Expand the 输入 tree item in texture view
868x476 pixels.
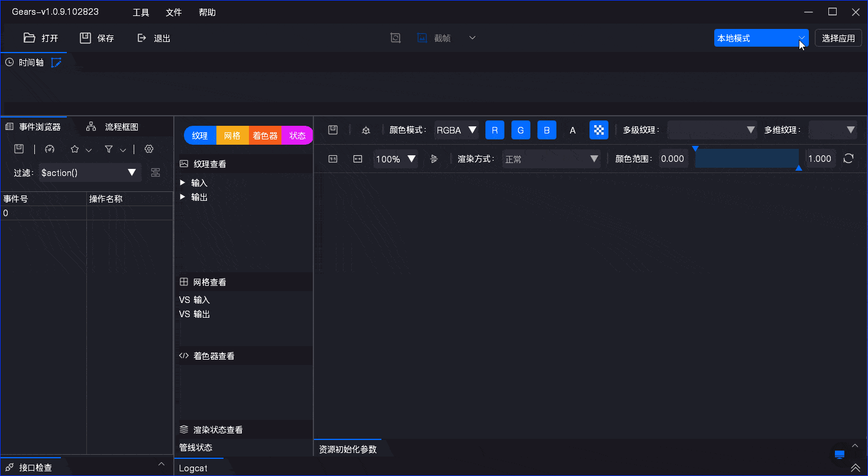click(x=183, y=182)
